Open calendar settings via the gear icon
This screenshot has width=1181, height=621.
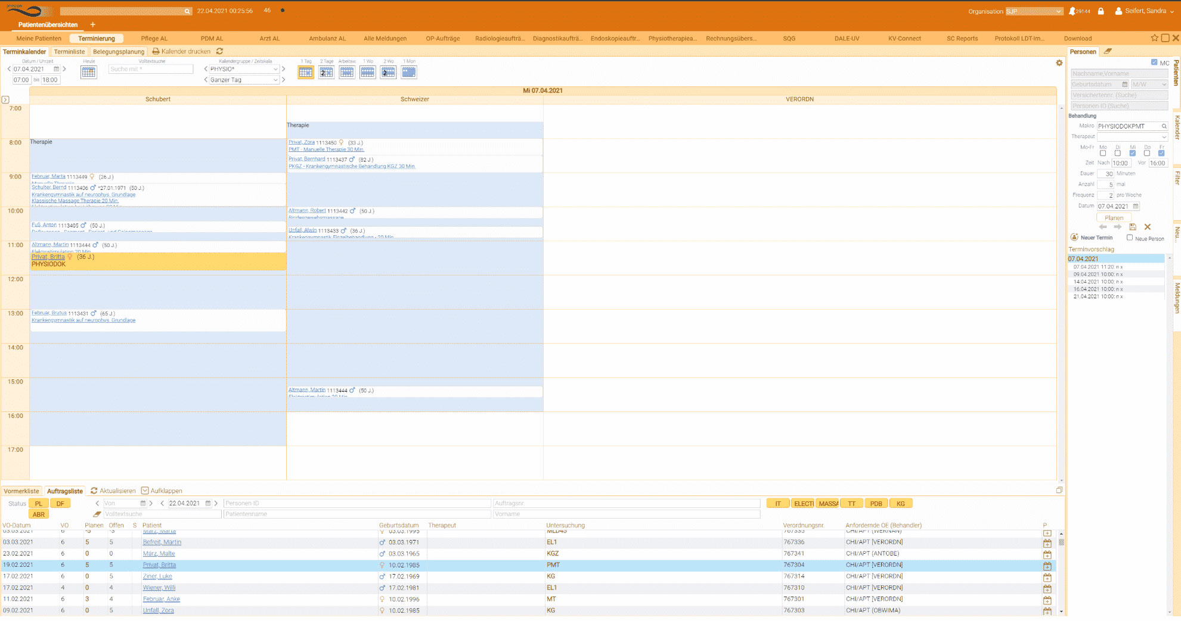pos(1059,63)
